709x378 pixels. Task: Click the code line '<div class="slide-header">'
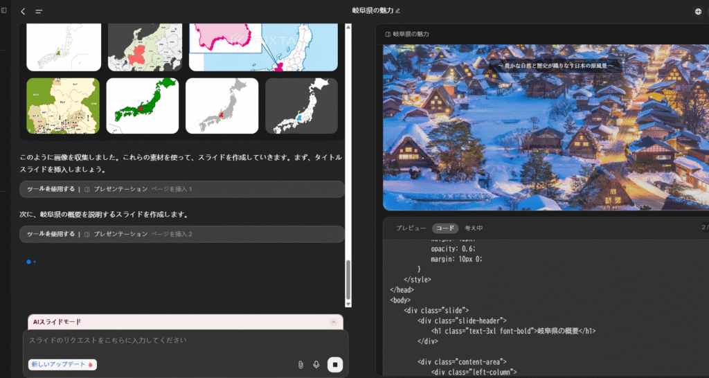click(462, 321)
